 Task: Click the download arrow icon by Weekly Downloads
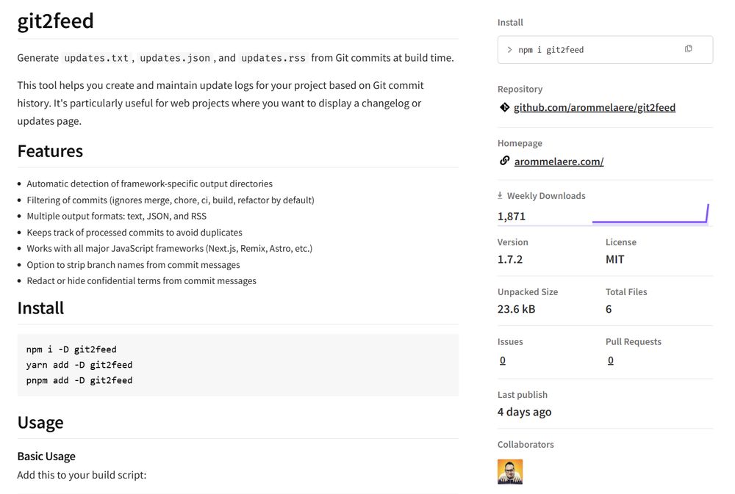[x=501, y=196]
